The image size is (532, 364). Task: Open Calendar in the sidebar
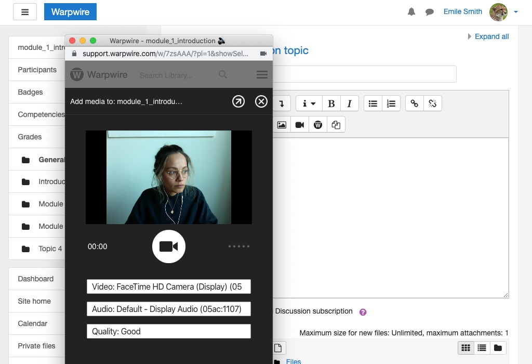pos(37,323)
